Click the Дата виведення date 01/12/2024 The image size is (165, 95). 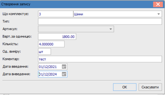click(x=48, y=74)
